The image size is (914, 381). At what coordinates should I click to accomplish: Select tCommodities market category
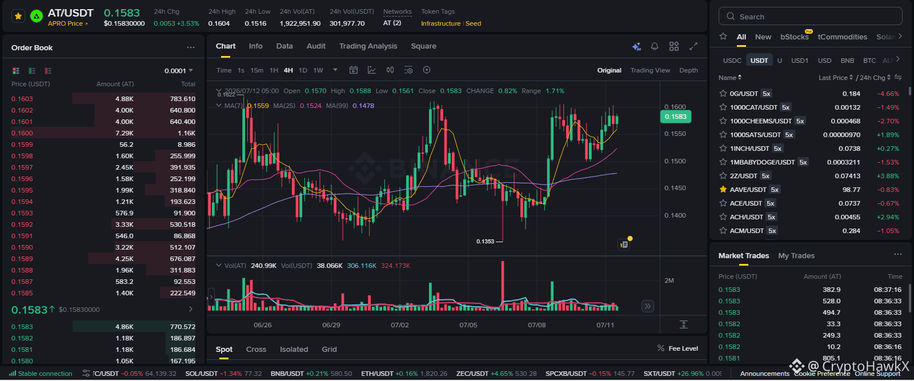tap(843, 37)
